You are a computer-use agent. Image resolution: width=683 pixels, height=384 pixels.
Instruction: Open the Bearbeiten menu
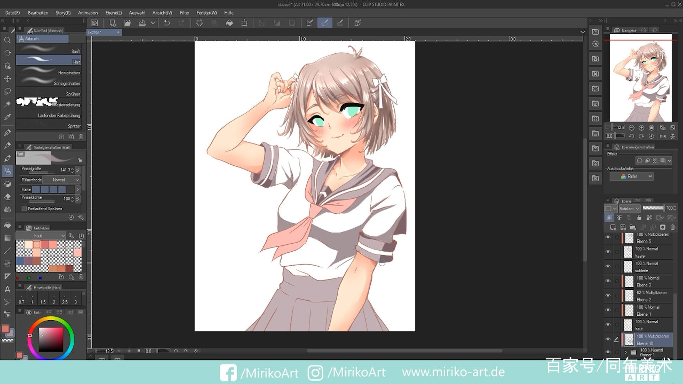(38, 13)
